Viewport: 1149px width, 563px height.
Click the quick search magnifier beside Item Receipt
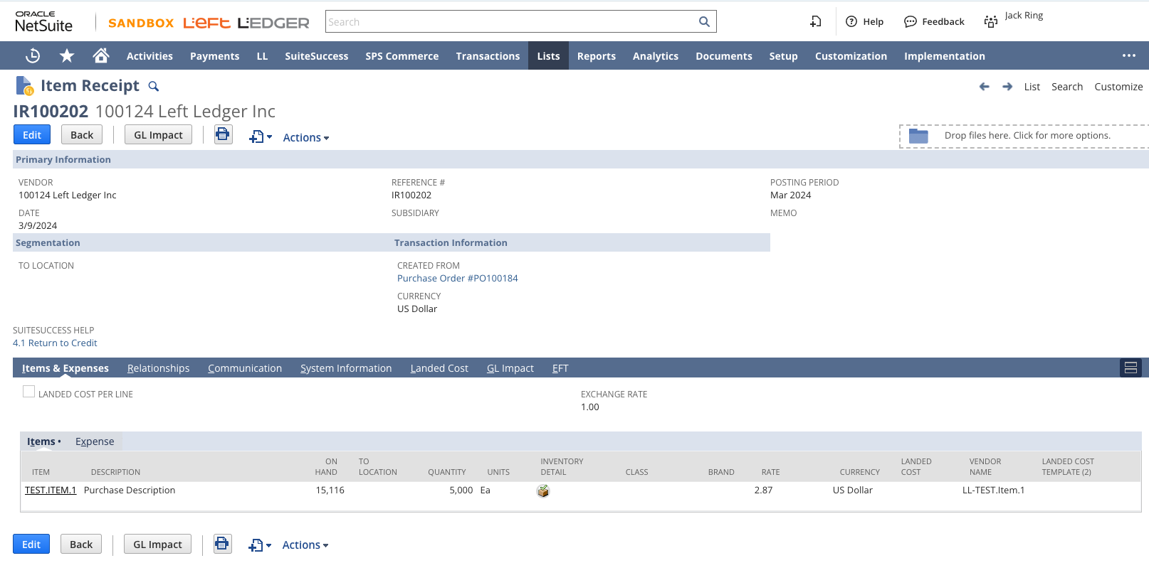153,86
